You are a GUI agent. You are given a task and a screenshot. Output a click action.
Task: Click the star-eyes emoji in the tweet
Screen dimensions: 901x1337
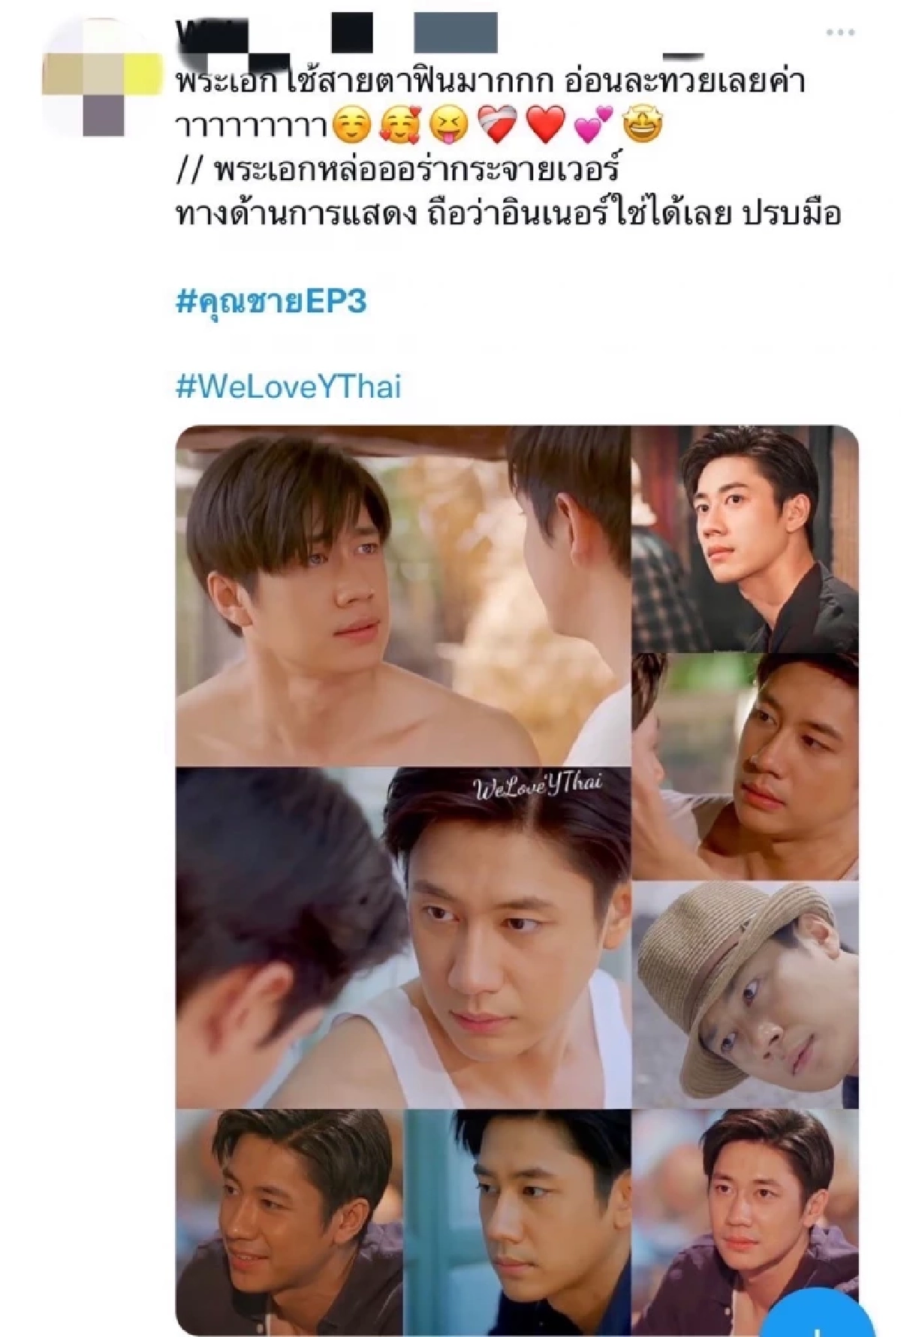[643, 125]
